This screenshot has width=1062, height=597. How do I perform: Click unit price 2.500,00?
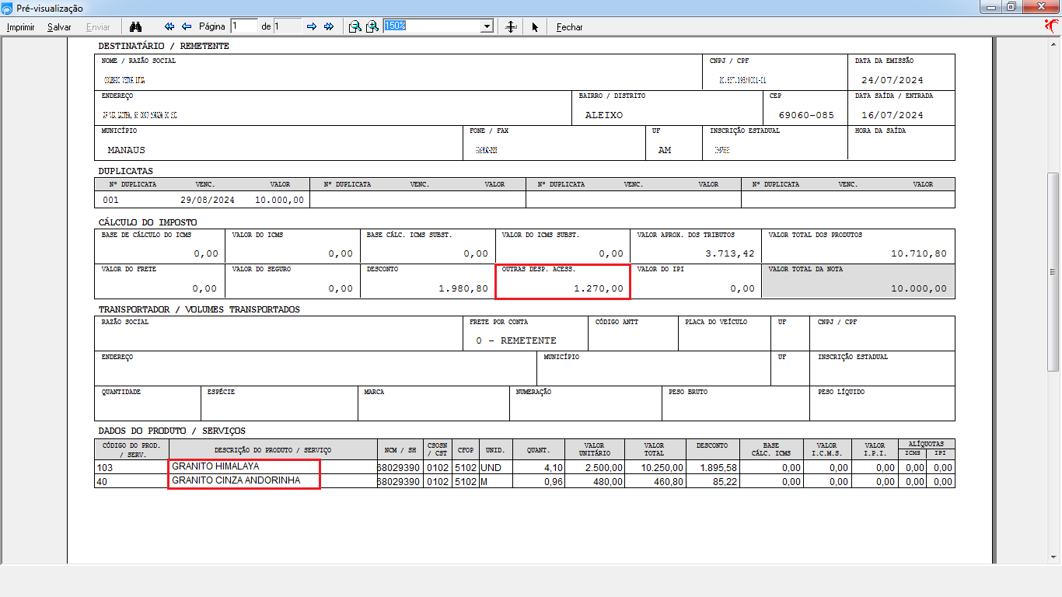coord(604,467)
